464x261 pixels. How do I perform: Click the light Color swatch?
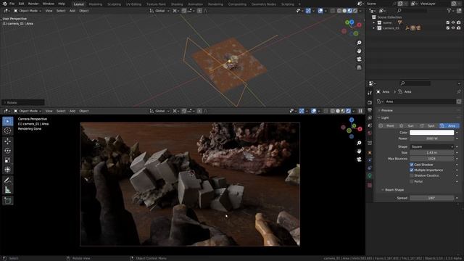[x=432, y=133]
